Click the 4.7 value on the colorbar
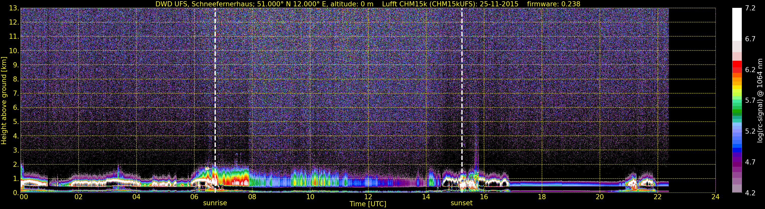765x209 pixels. click(750, 162)
